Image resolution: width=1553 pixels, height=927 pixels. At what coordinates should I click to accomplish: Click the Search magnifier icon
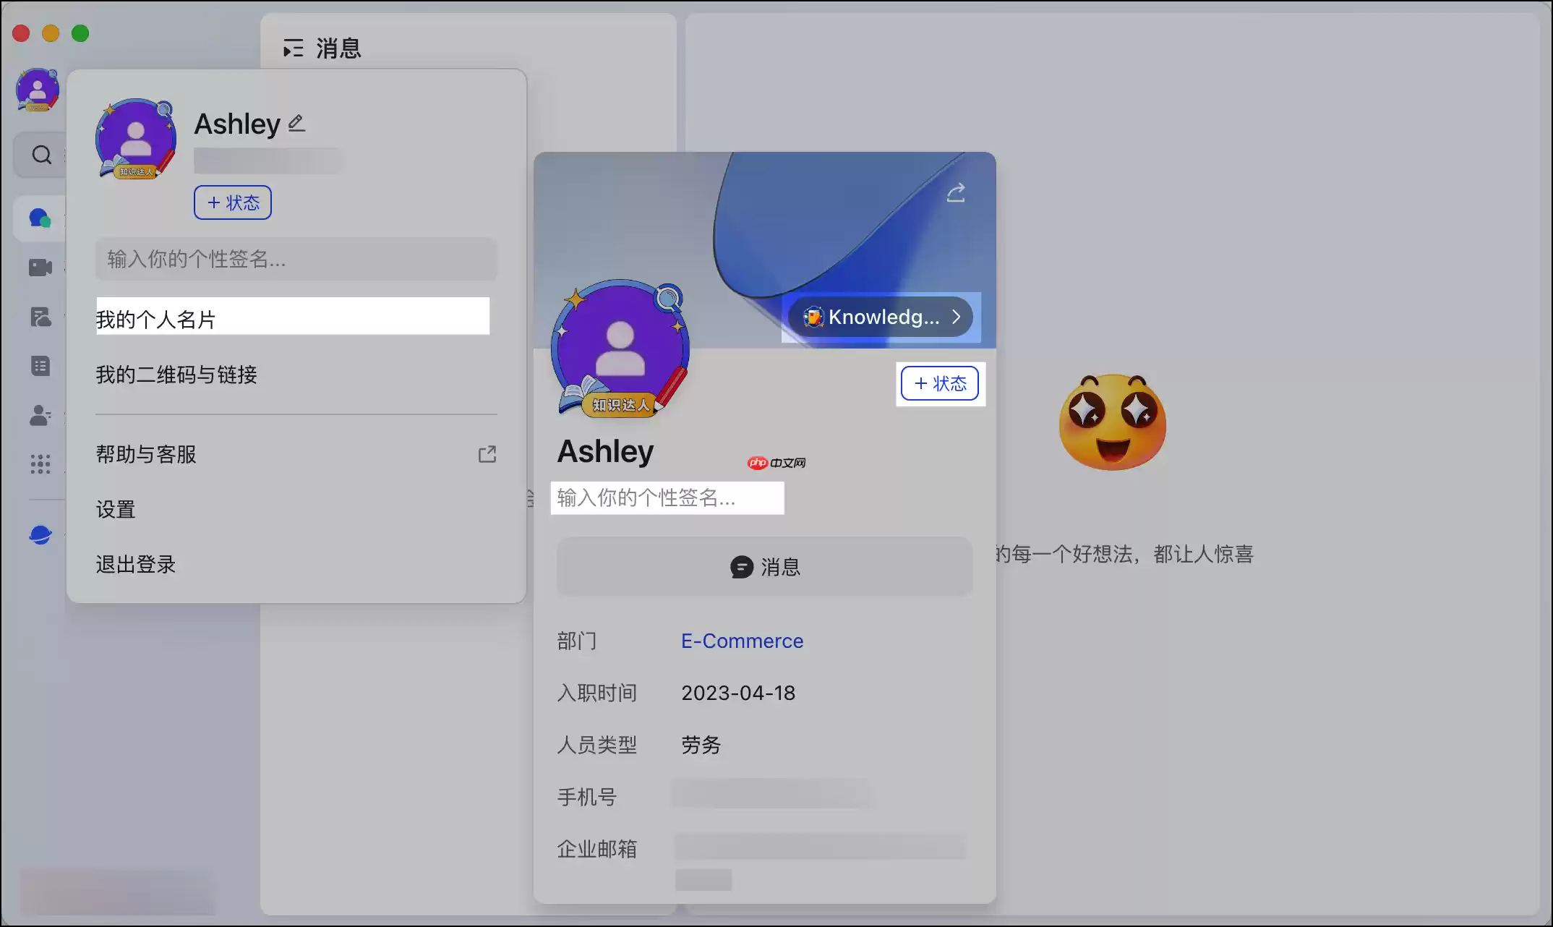pos(41,154)
